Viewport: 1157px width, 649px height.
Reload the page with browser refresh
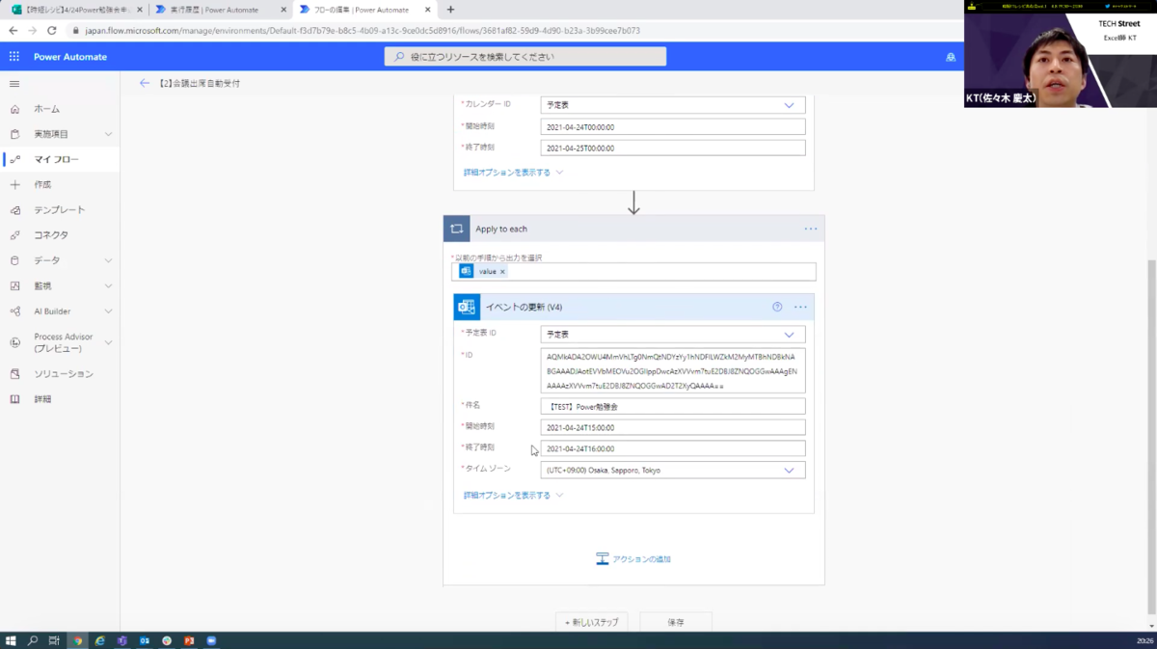point(51,31)
